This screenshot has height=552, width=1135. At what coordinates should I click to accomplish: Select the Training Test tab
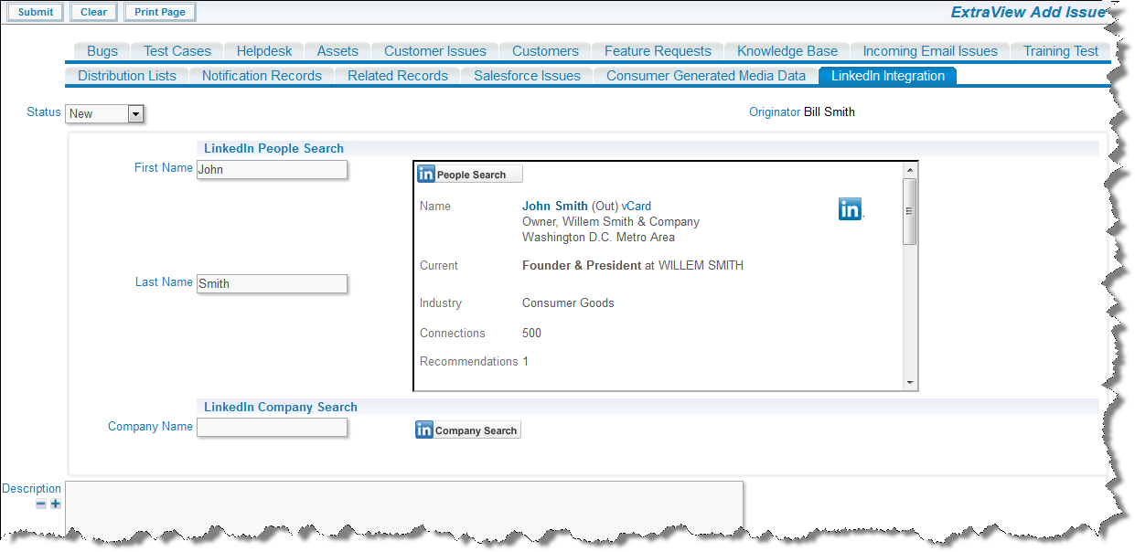point(1061,51)
